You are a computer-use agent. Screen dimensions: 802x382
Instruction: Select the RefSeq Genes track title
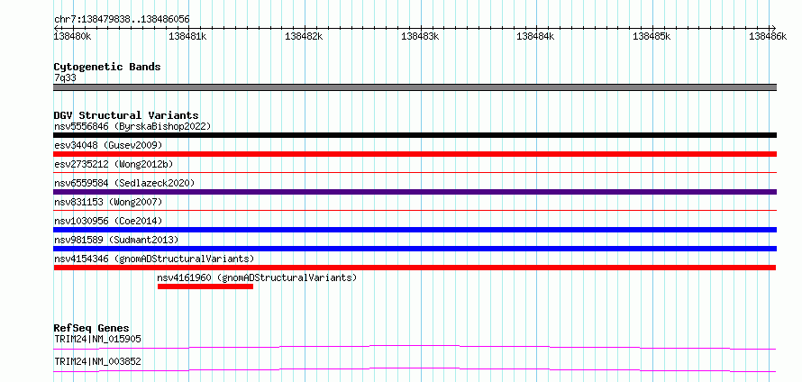pos(92,328)
